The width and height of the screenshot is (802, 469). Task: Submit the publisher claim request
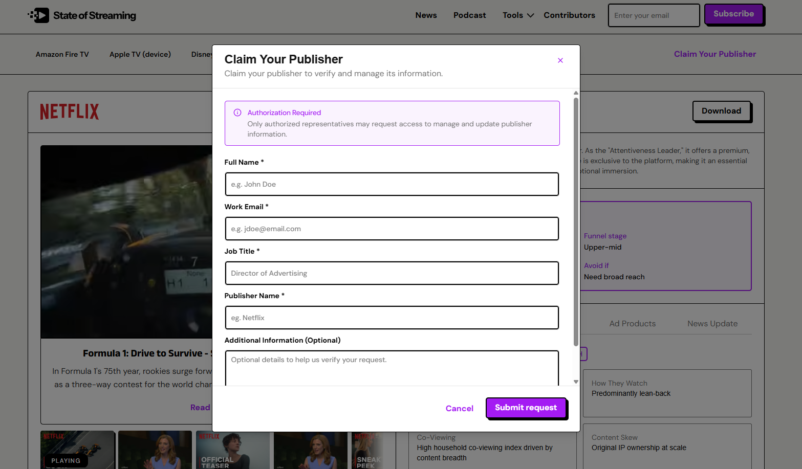(x=526, y=408)
